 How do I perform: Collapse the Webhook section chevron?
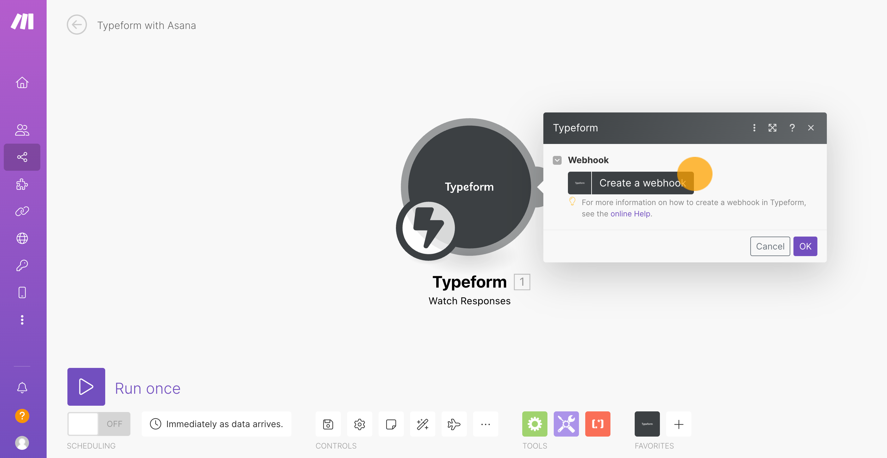(557, 160)
